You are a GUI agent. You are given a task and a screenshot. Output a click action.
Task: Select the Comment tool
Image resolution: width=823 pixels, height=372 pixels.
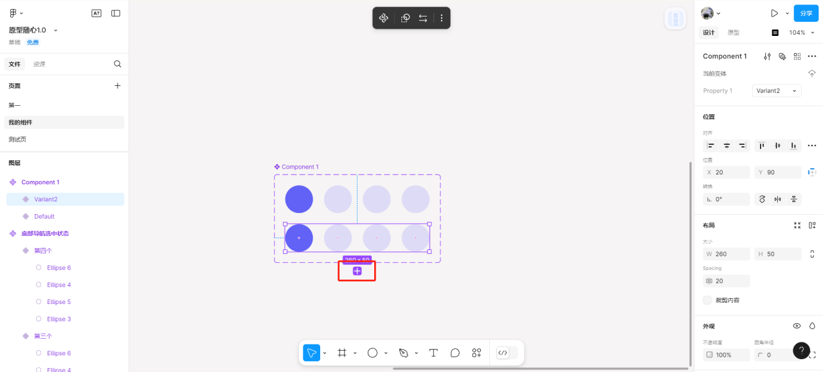[x=455, y=353]
